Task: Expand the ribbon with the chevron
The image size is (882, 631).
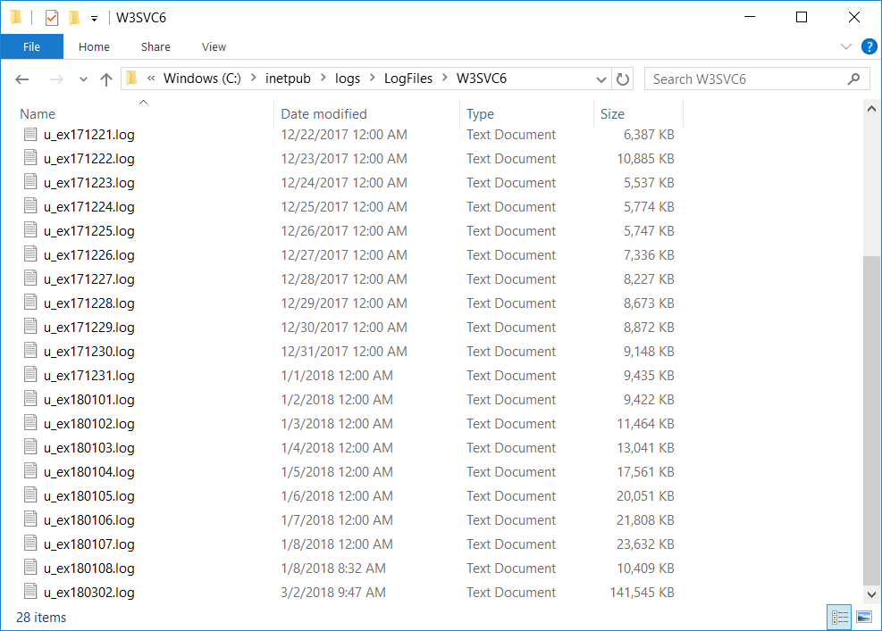Action: 845,46
